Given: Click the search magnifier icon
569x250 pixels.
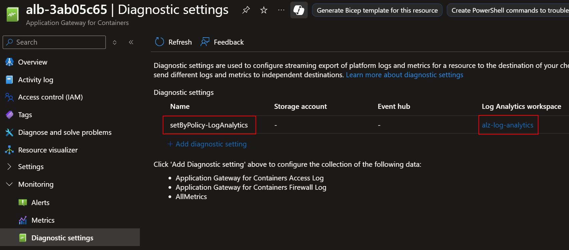Looking at the screenshot, I should [10, 42].
